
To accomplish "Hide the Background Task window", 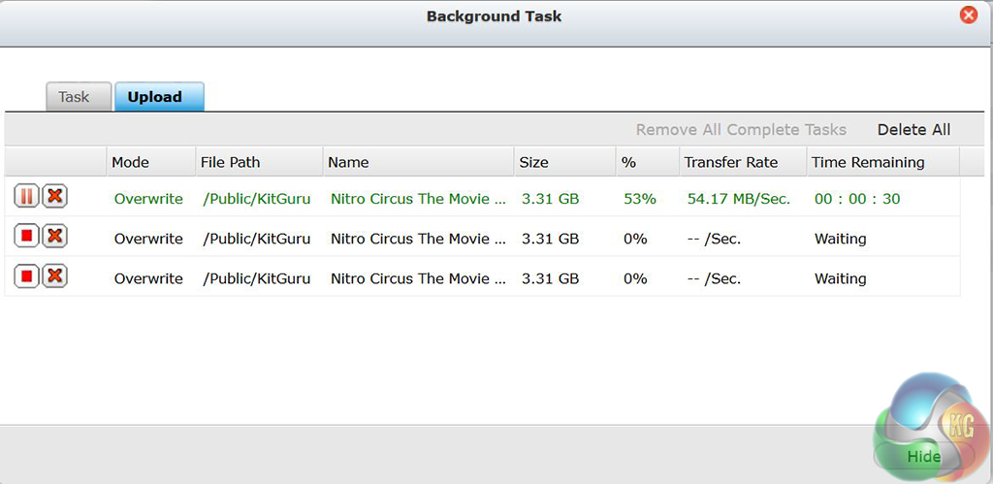I will (923, 456).
